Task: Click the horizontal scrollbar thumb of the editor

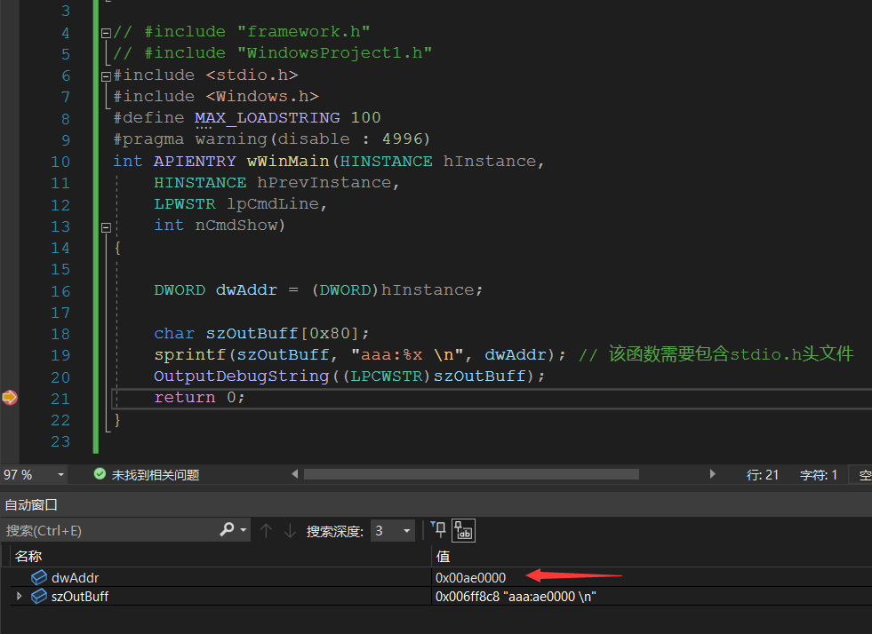Action: 471,475
